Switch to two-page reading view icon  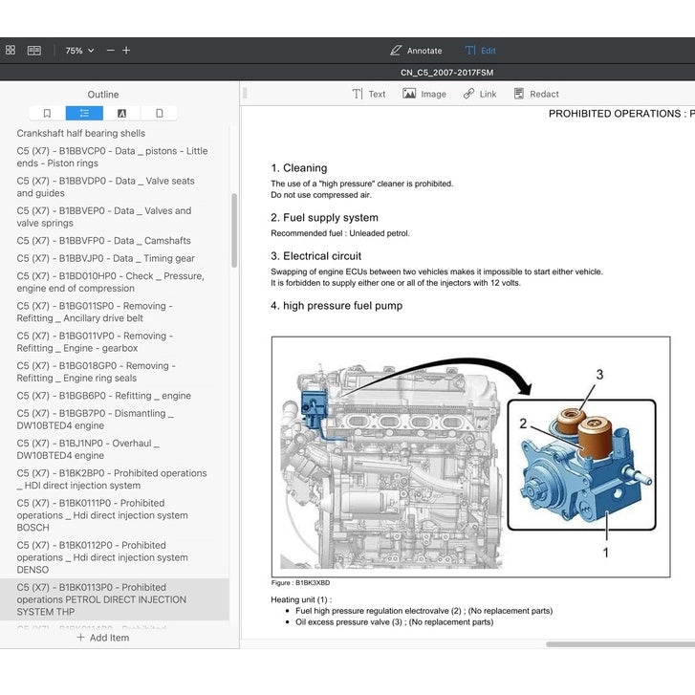pyautogui.click(x=34, y=51)
